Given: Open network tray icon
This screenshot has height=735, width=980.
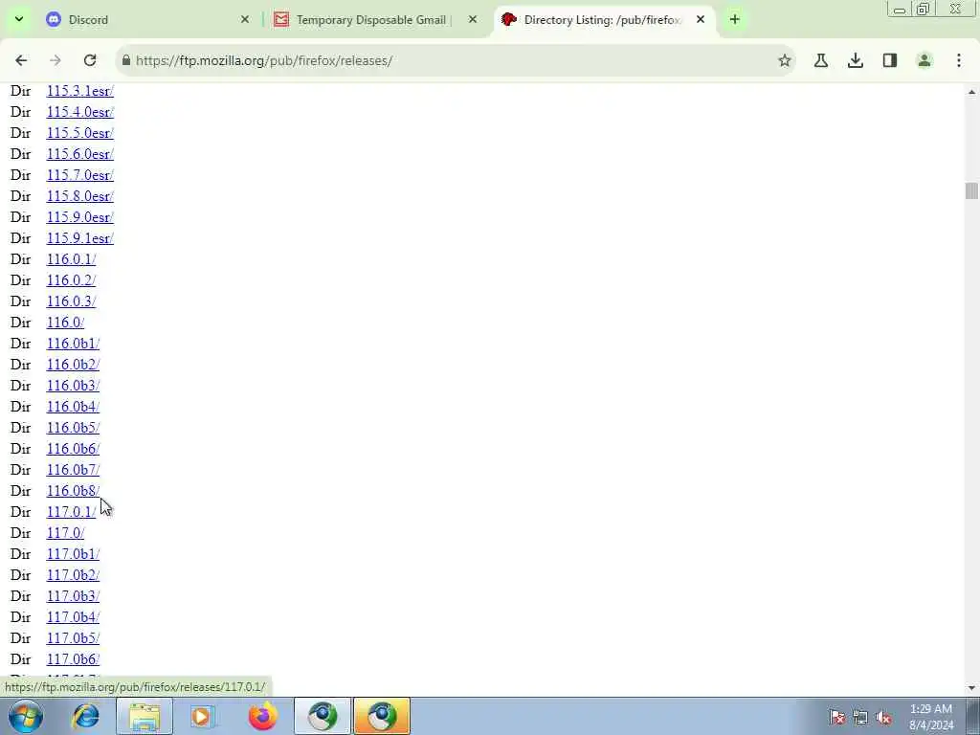Looking at the screenshot, I should (860, 717).
